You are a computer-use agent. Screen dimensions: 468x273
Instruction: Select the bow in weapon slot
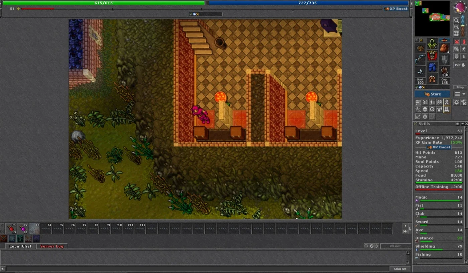coord(420,60)
